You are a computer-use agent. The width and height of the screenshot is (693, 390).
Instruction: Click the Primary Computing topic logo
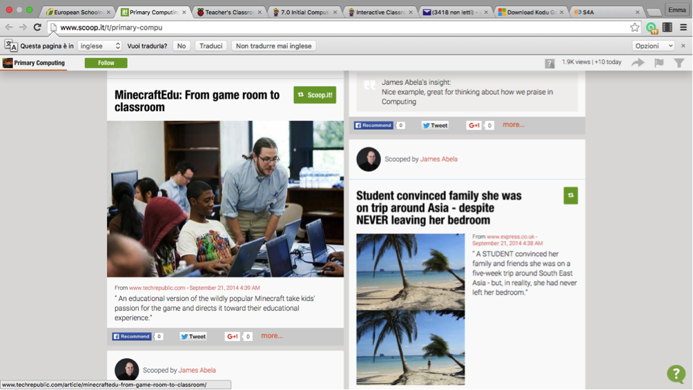pos(8,63)
